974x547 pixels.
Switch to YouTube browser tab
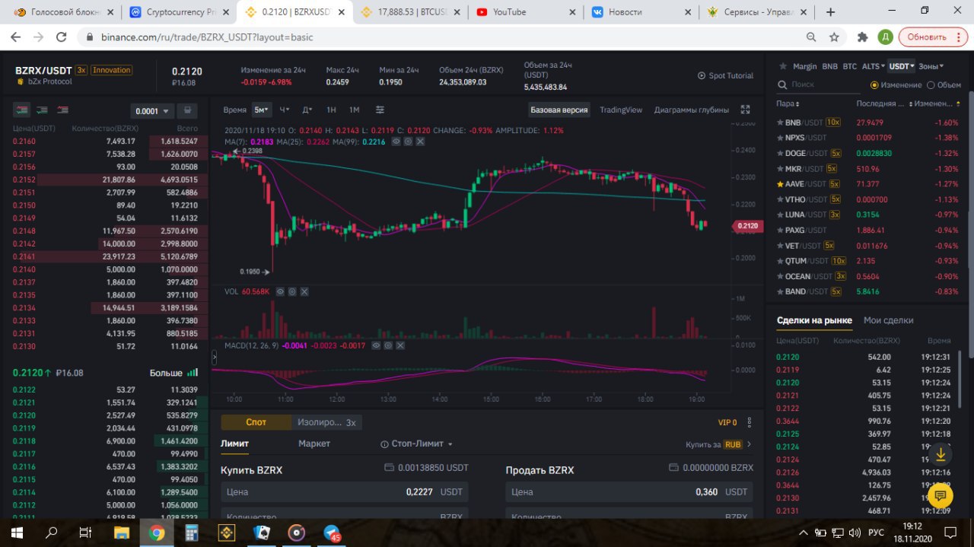point(525,12)
